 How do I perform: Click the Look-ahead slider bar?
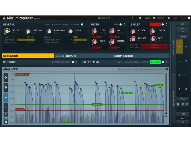point(30,40)
